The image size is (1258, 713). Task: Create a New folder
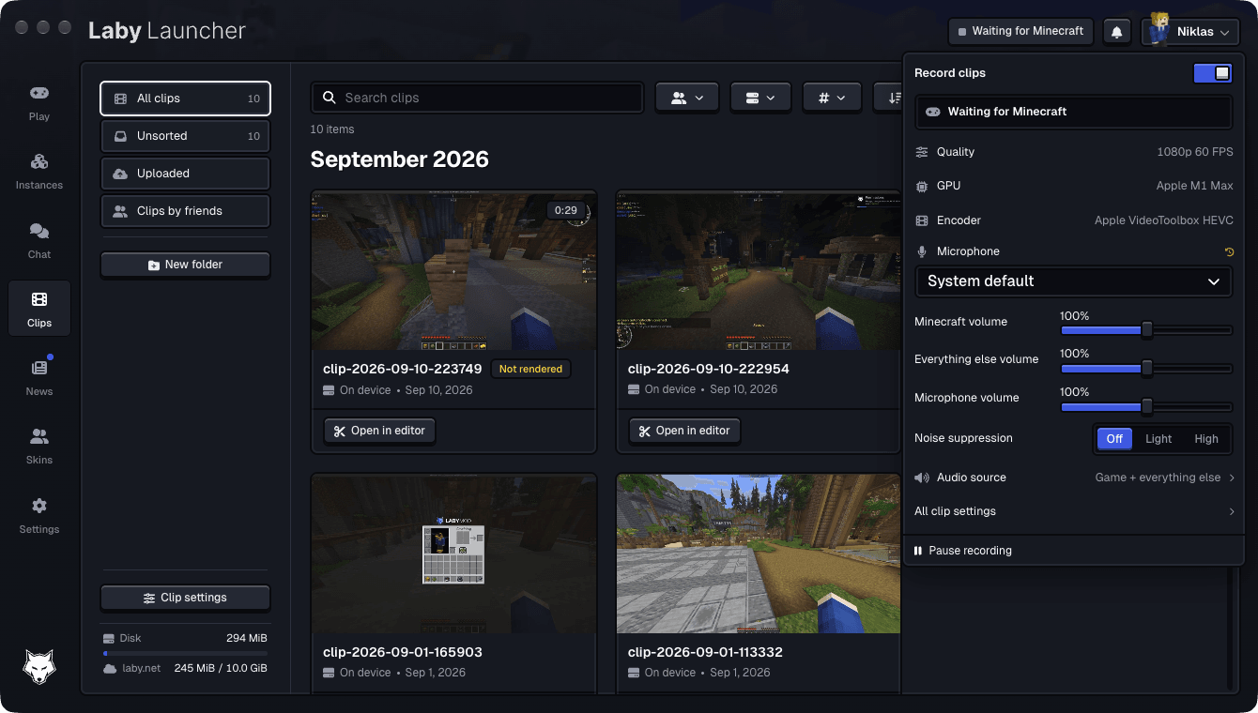coord(185,265)
